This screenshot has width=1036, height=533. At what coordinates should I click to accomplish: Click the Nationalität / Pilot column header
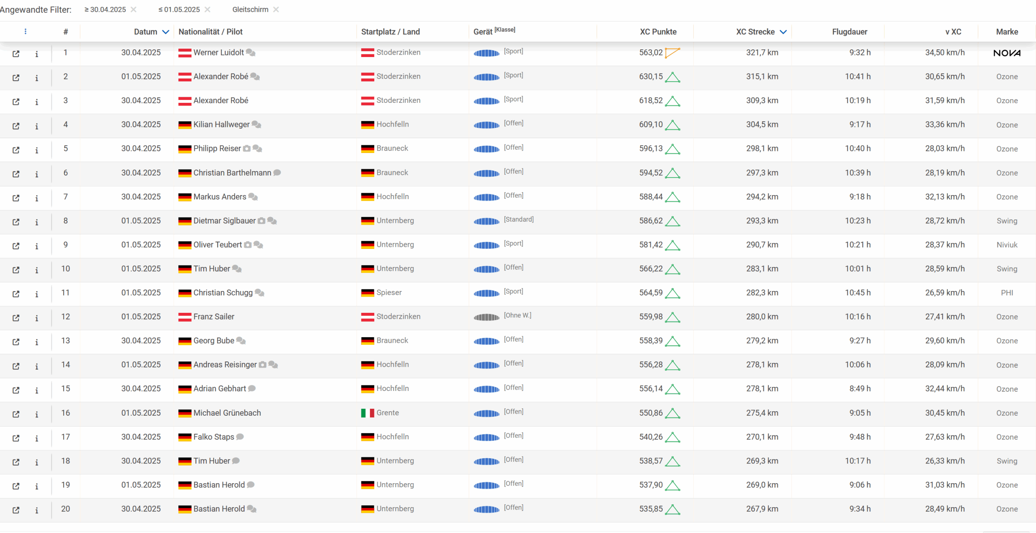click(x=210, y=32)
